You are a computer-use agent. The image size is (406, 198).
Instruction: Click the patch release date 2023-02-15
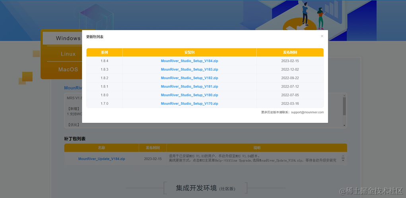tap(153, 159)
